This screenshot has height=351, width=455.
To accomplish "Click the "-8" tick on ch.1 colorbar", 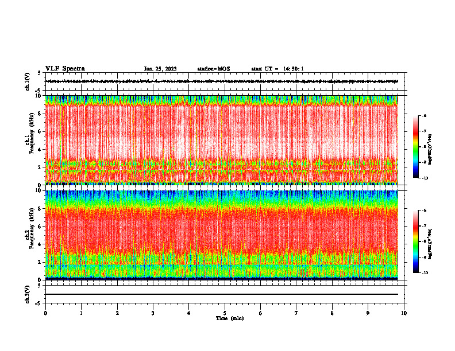I will pos(424,147).
